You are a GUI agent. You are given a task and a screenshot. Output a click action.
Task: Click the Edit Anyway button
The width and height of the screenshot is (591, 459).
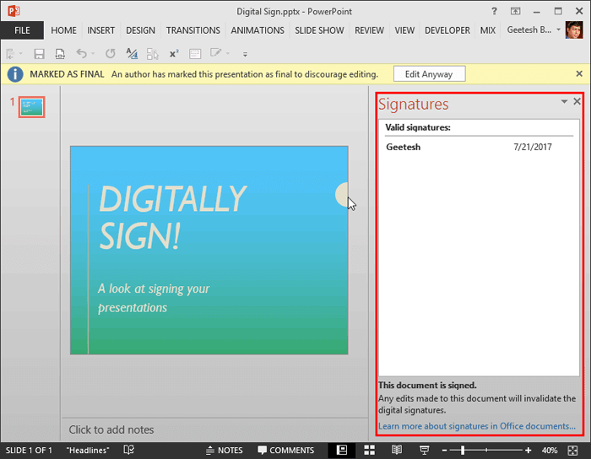429,73
